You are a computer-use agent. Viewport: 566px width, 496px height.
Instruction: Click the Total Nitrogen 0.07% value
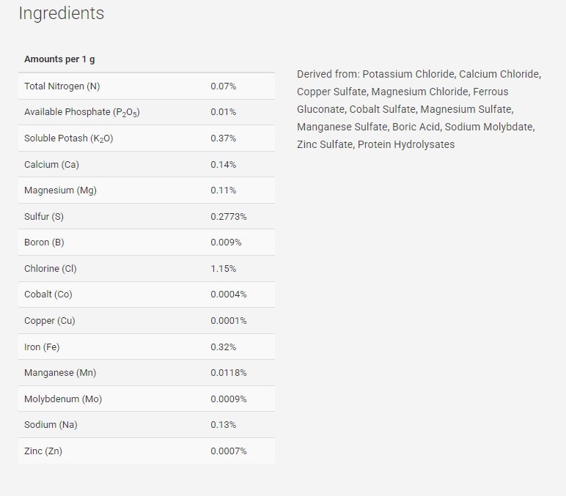click(x=223, y=86)
